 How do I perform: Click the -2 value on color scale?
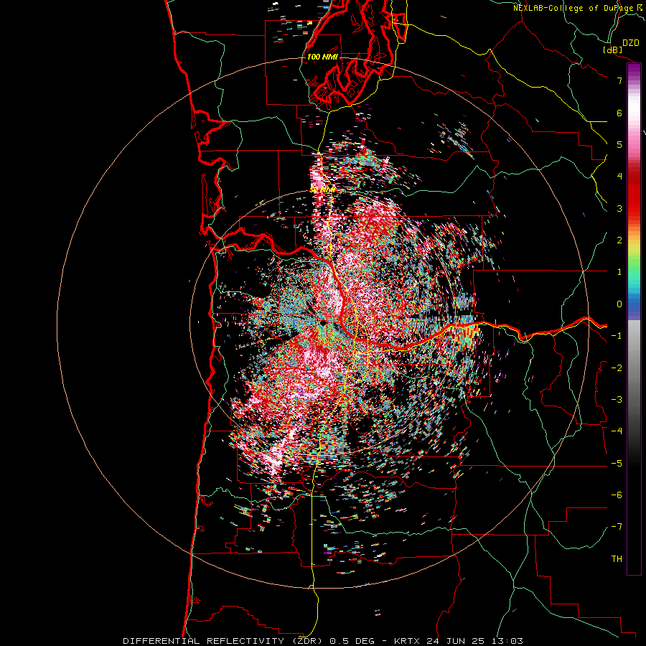click(x=617, y=368)
